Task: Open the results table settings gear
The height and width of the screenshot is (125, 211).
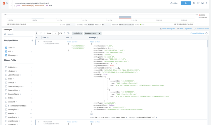Action: [x=206, y=33]
